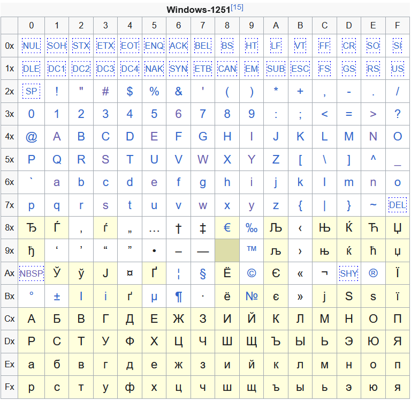
Task: Click the CAN control code link
Action: point(227,69)
